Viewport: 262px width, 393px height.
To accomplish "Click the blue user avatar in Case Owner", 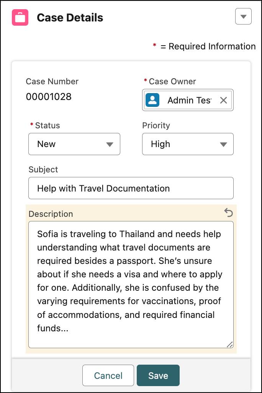I will [x=153, y=100].
